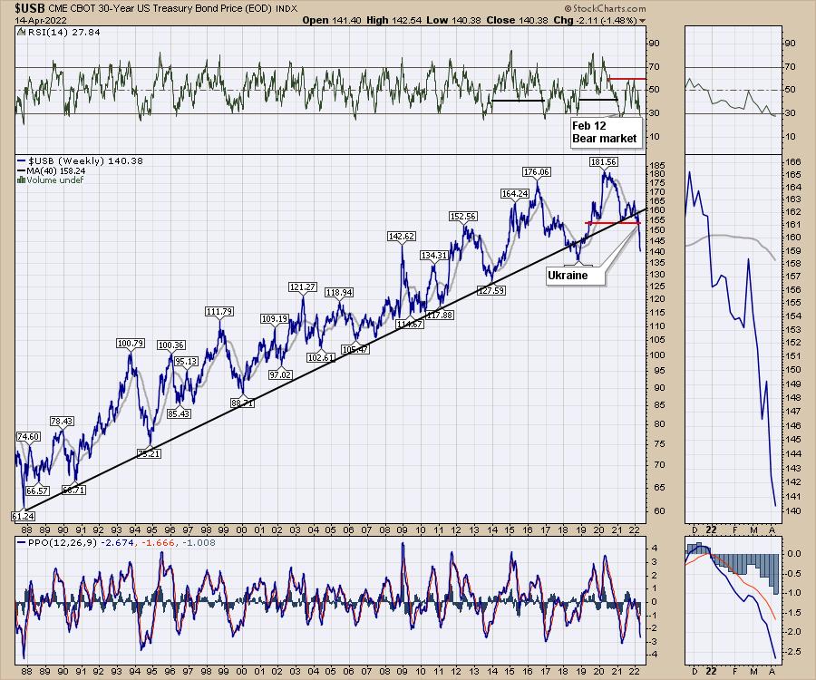
Task: Select the Feb 12 Bear market annotation
Action: (x=604, y=132)
